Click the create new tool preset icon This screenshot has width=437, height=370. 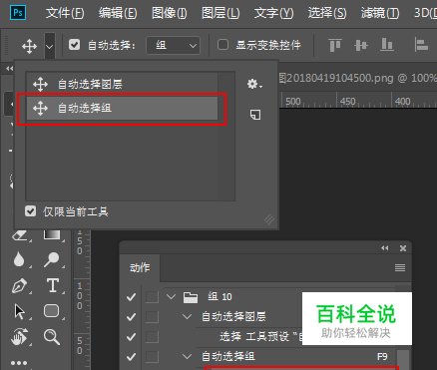[x=255, y=115]
